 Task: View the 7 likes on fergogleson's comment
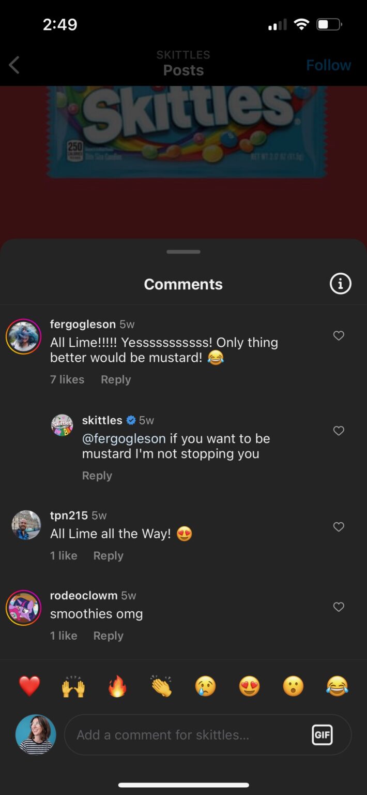point(67,379)
